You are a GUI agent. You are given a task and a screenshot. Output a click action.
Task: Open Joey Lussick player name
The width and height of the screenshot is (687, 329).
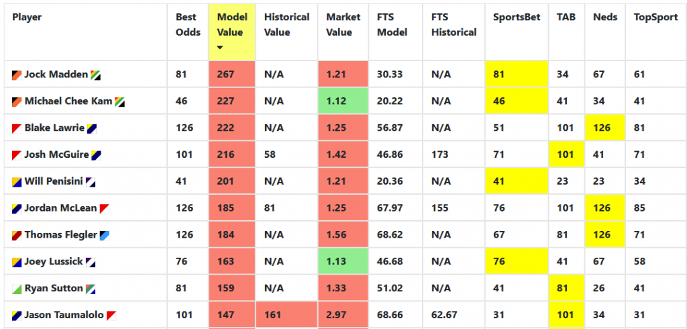click(54, 262)
